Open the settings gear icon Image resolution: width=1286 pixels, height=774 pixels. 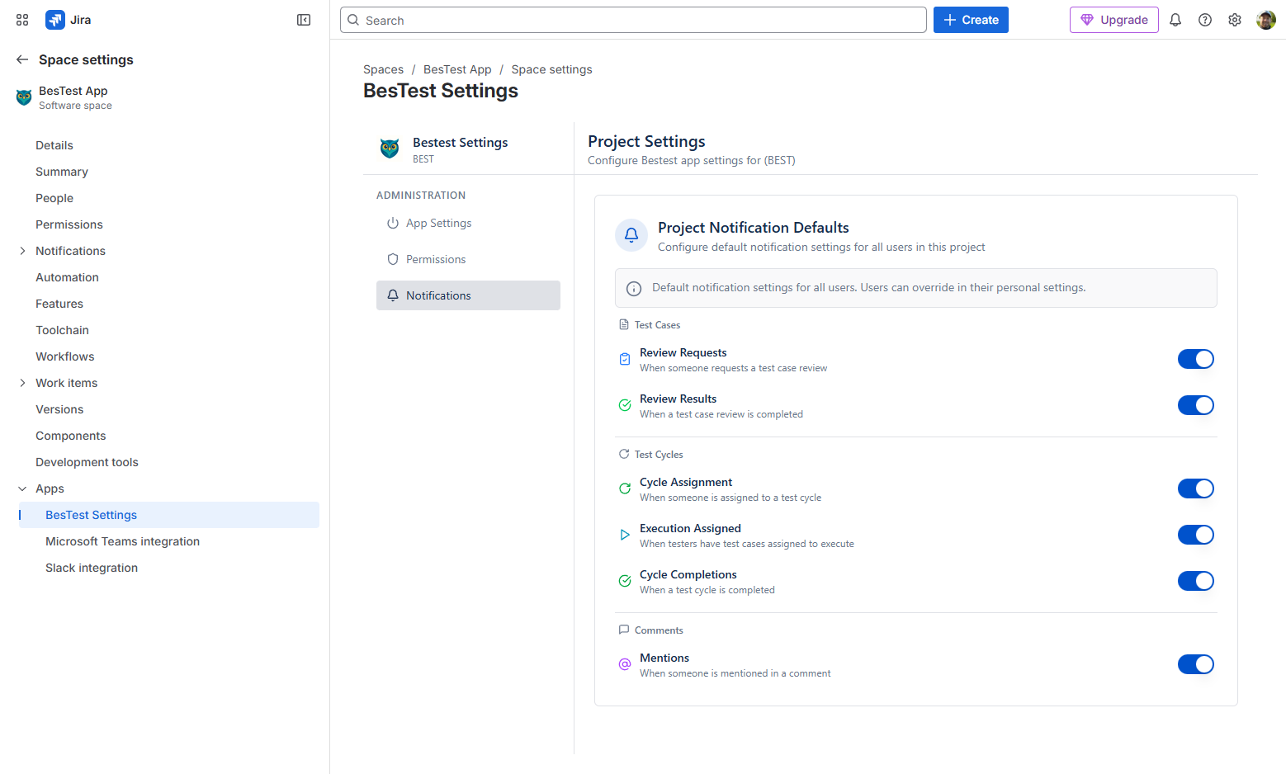(1235, 20)
